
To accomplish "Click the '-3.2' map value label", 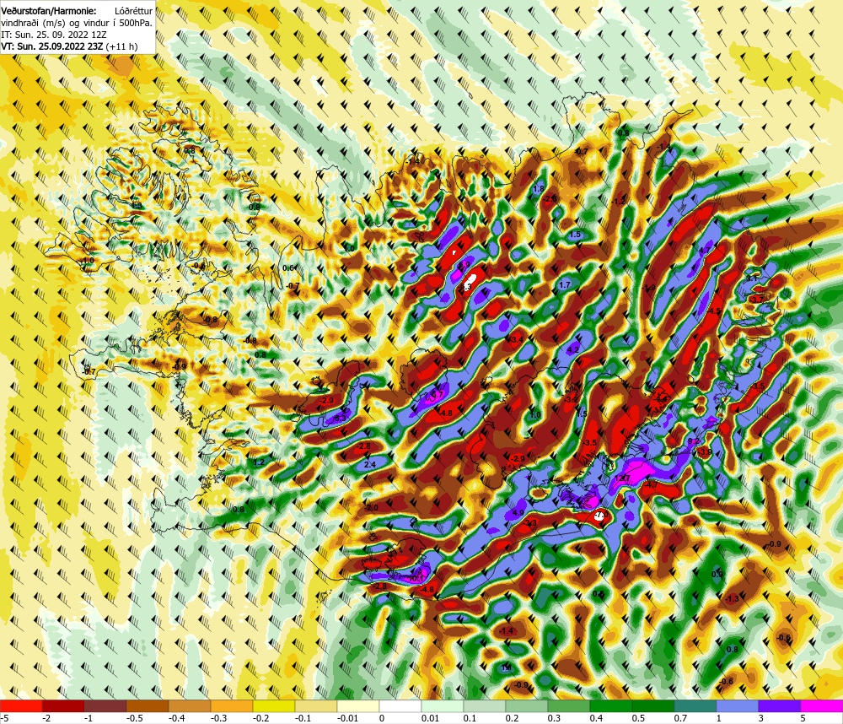I will coord(571,399).
